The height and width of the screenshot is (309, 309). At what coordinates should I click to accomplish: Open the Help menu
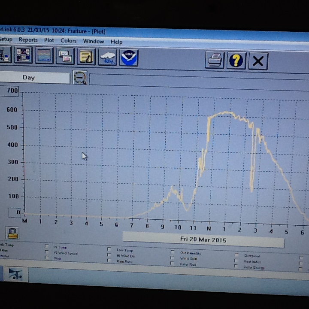116,42
